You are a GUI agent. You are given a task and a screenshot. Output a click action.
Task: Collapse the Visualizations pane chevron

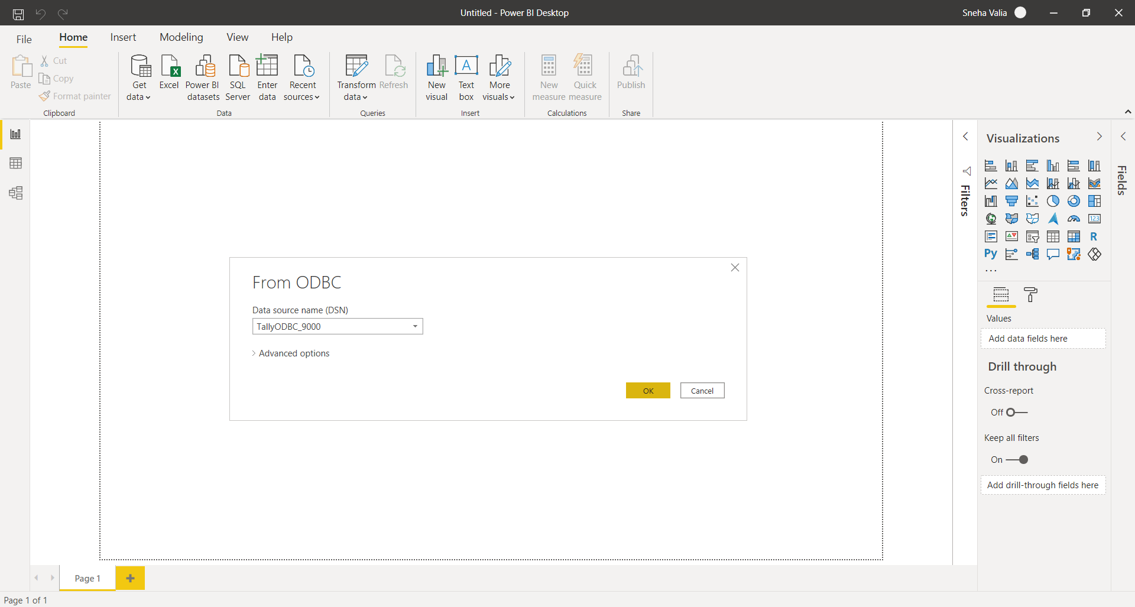[x=1099, y=137]
